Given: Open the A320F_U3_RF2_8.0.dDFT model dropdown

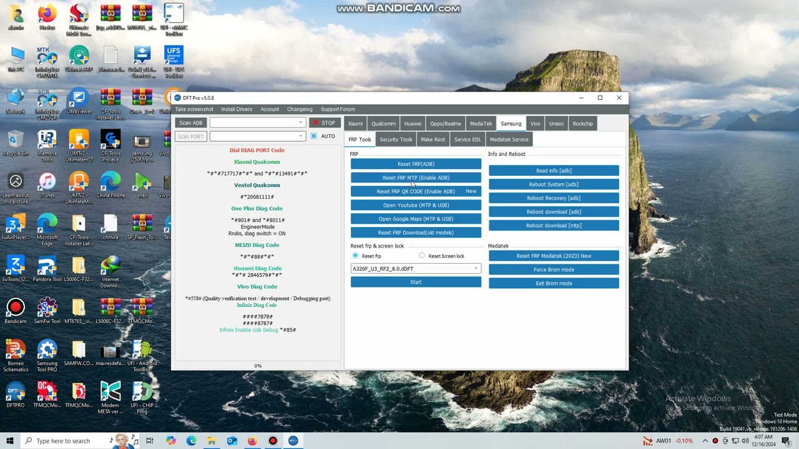Looking at the screenshot, I should tap(416, 269).
